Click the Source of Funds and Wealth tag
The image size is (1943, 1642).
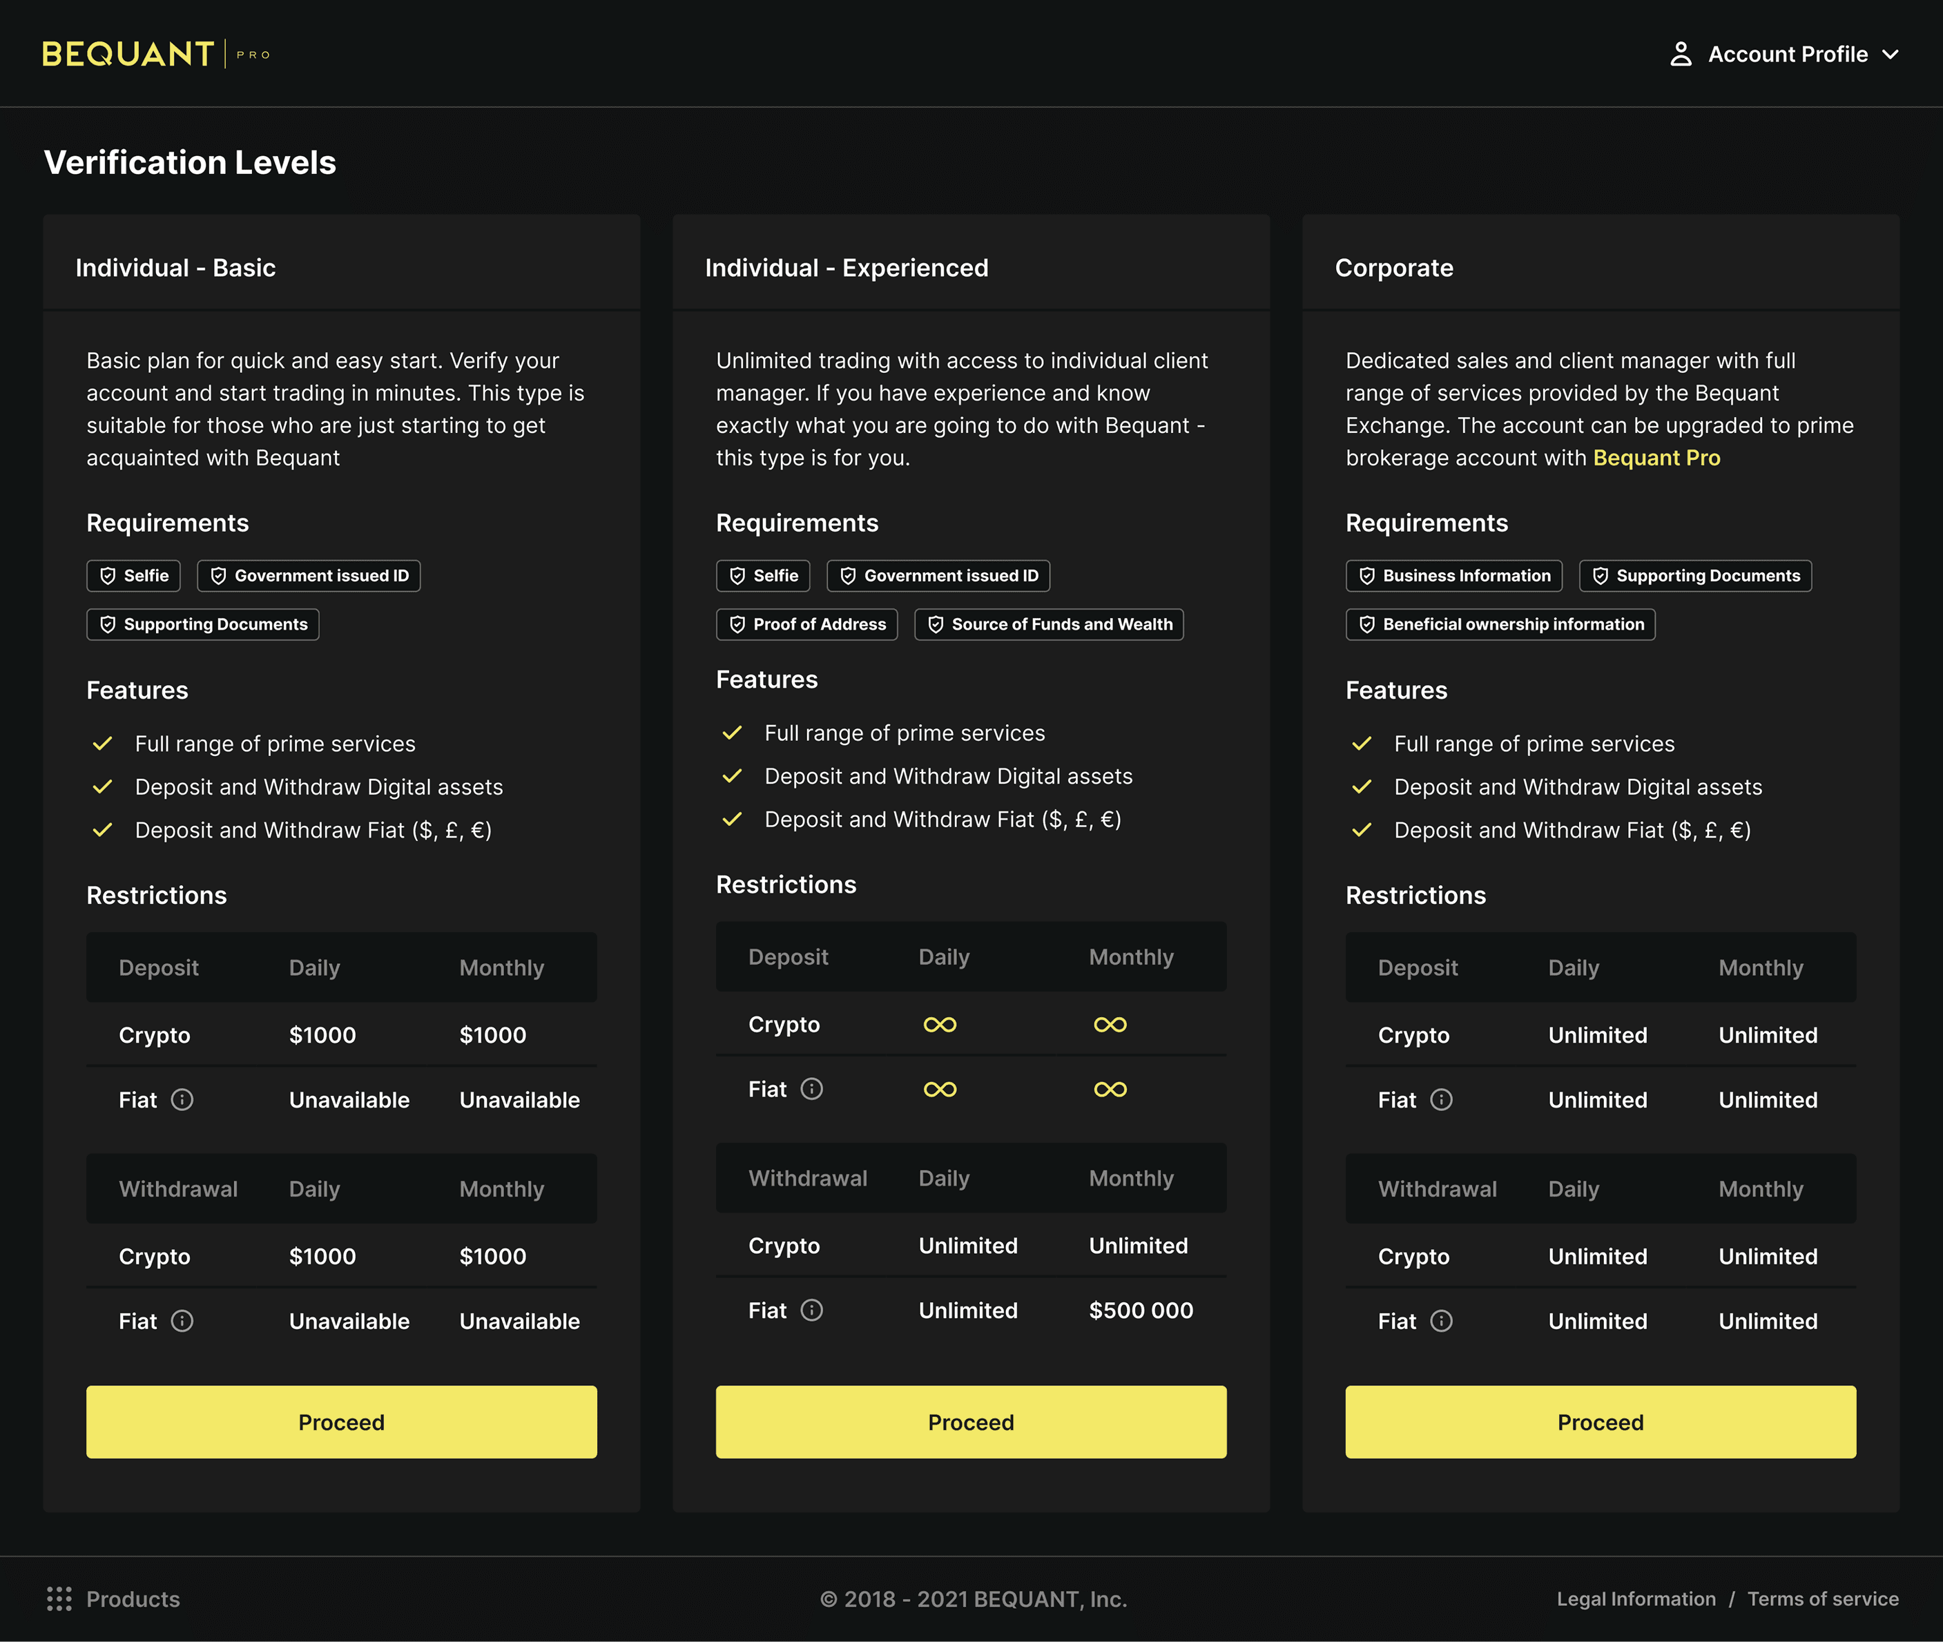coord(1049,624)
